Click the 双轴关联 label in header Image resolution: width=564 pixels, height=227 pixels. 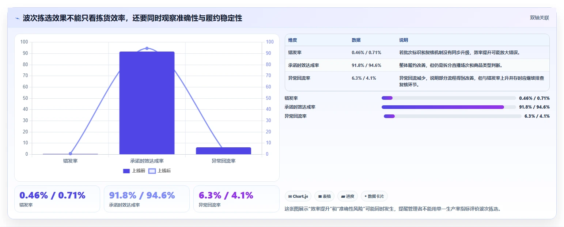coord(540,18)
